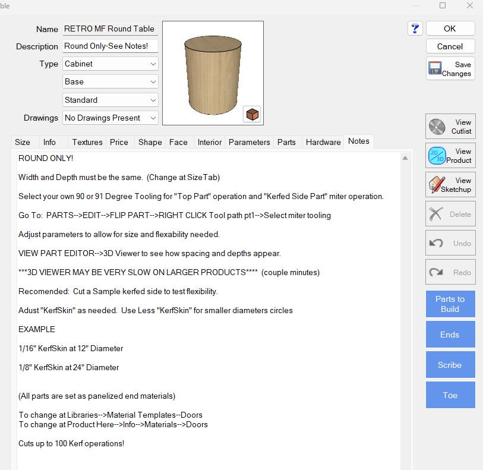The height and width of the screenshot is (470, 483).
Task: Click the blue Scribe button
Action: (x=450, y=365)
